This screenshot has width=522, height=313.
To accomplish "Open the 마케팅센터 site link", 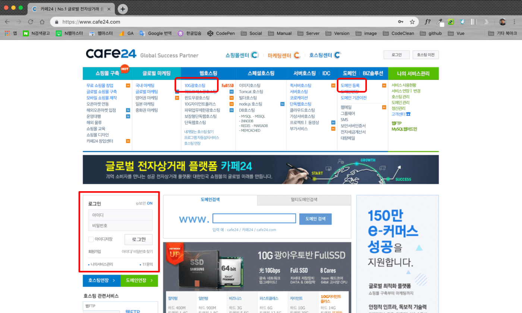I will [x=284, y=55].
